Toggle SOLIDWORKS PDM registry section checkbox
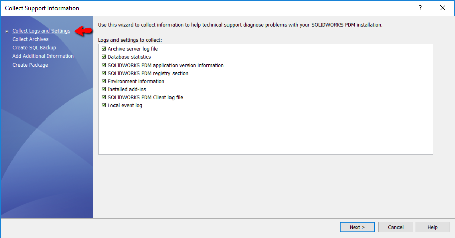The height and width of the screenshot is (238, 455). (104, 73)
